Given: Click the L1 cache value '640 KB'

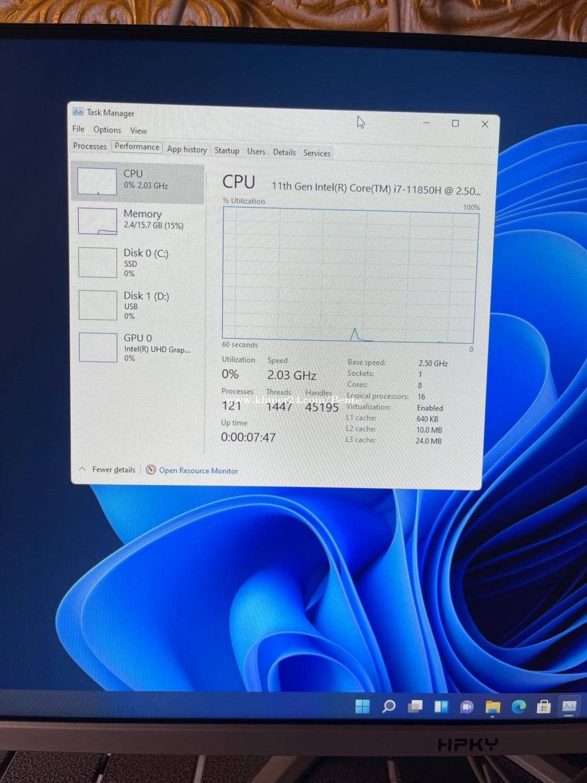Looking at the screenshot, I should [427, 419].
